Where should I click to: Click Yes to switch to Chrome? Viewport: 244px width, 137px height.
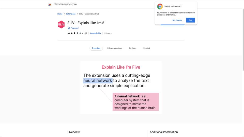[x=190, y=20]
